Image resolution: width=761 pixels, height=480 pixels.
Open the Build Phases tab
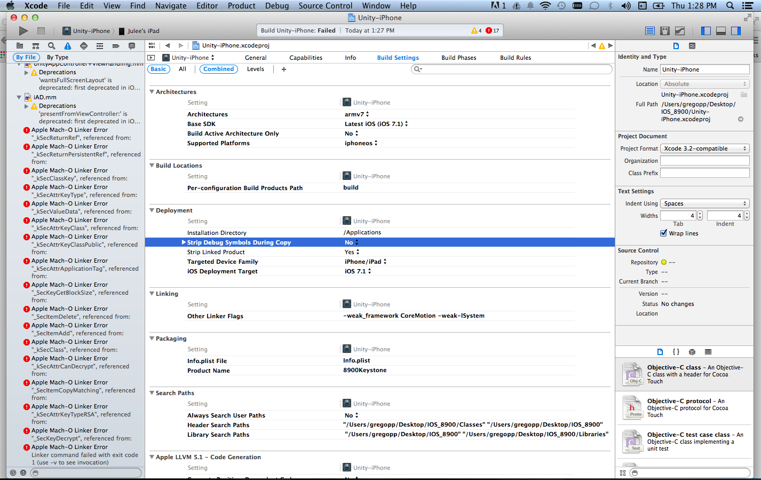pyautogui.click(x=459, y=58)
